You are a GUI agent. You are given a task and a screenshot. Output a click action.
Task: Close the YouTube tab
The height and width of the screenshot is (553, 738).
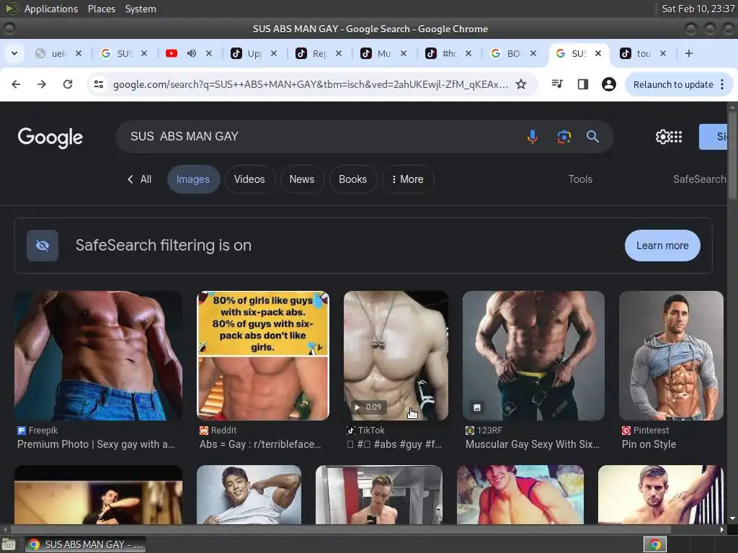(209, 53)
